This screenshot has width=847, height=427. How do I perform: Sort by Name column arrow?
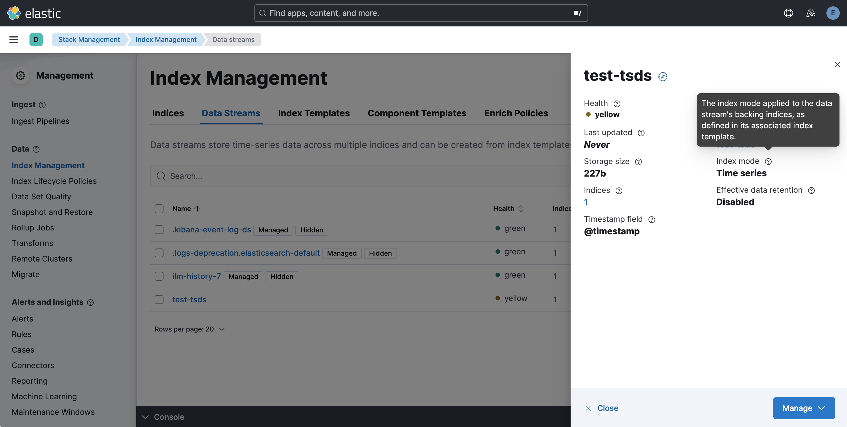click(197, 209)
